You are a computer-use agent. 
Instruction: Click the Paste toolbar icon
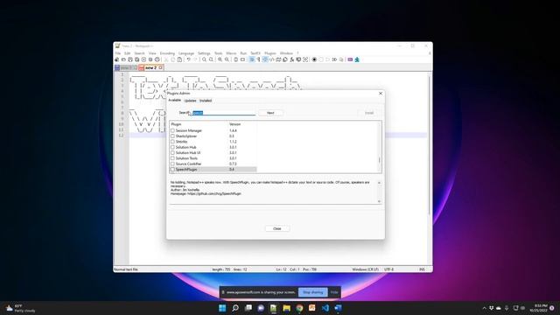pyautogui.click(x=179, y=59)
